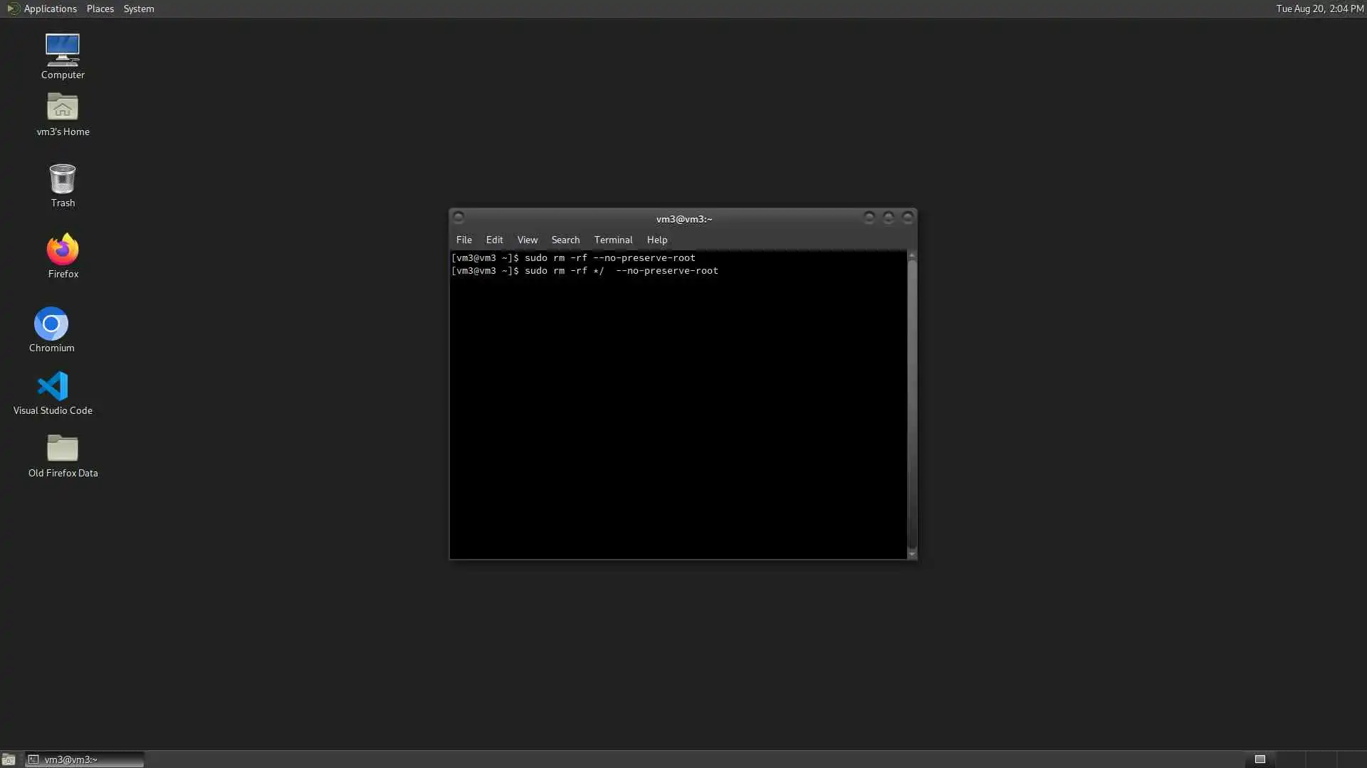Open the terminal's Terminal menu
The image size is (1367, 768).
click(613, 240)
